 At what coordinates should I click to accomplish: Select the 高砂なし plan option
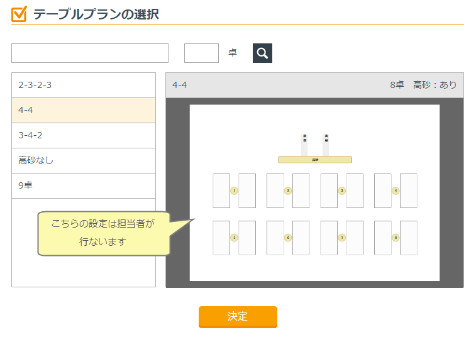click(x=83, y=160)
